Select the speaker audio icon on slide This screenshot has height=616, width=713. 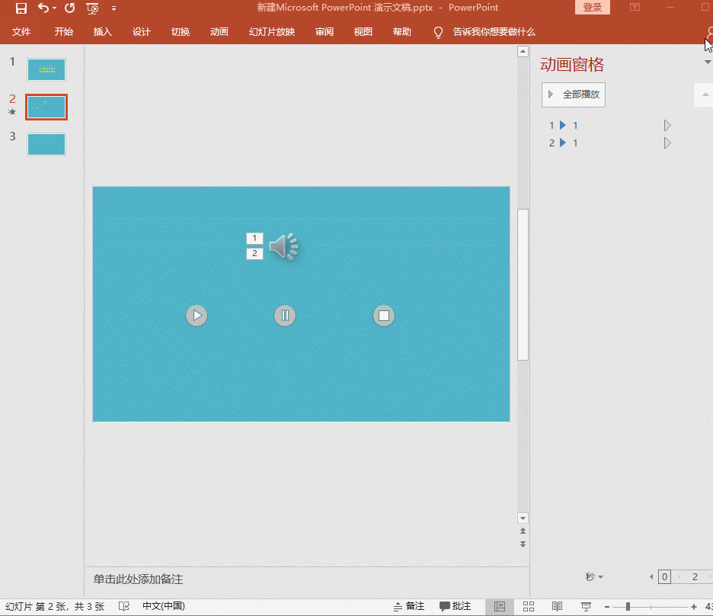283,247
